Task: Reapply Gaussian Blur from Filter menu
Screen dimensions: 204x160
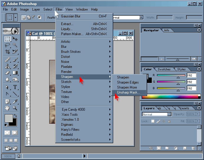Action: [84, 16]
